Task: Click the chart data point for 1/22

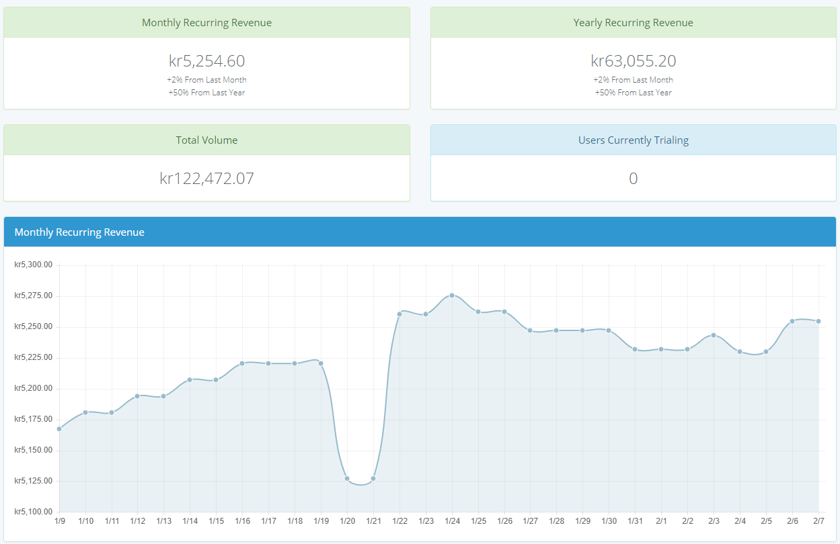Action: (399, 314)
